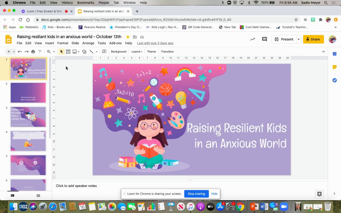Open the Layout dropdown
This screenshot has height=213, width=341.
point(137,51)
